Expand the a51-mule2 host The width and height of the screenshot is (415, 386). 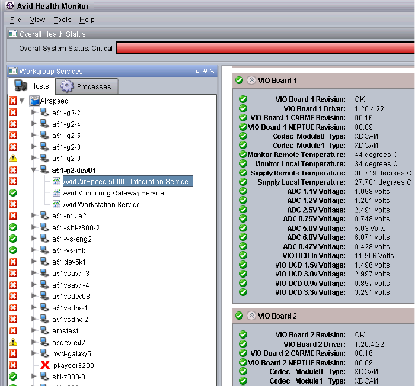tap(34, 215)
